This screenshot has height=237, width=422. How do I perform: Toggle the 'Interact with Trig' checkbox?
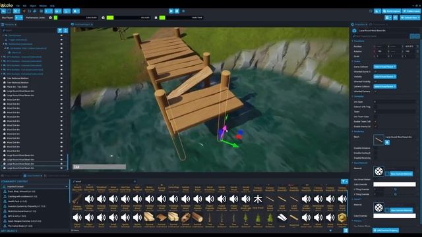[x=375, y=107]
